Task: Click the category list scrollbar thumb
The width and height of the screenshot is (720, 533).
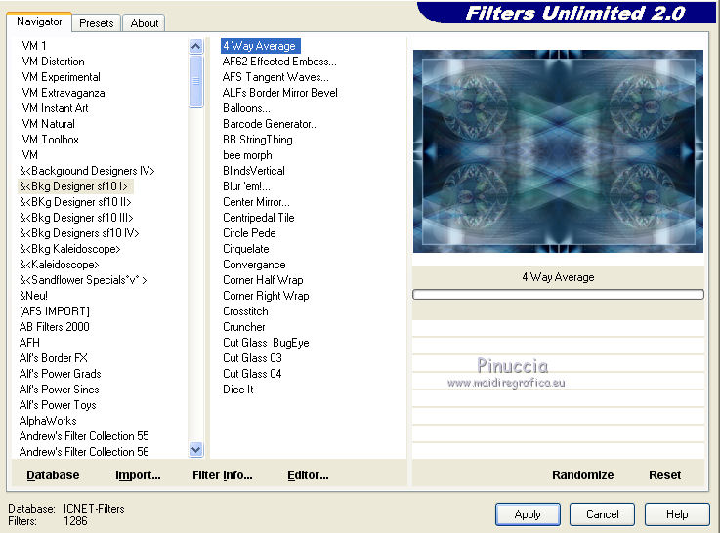Action: point(195,81)
